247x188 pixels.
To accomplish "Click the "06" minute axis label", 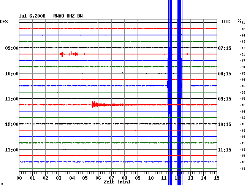I will click(x=98, y=178).
